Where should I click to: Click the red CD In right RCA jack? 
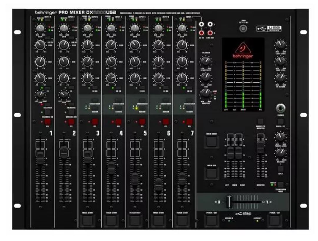pyautogui.click(x=201, y=33)
